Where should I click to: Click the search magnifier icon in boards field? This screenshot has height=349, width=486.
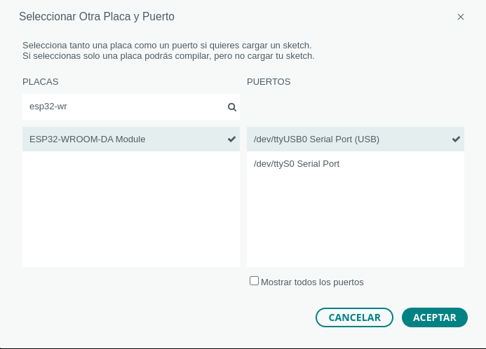231,107
